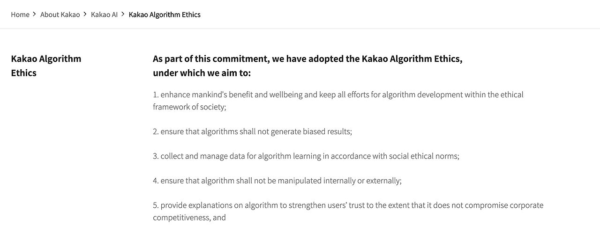Click the "competitiveness, and" trailing text line
The width and height of the screenshot is (600, 233).
pos(189,218)
